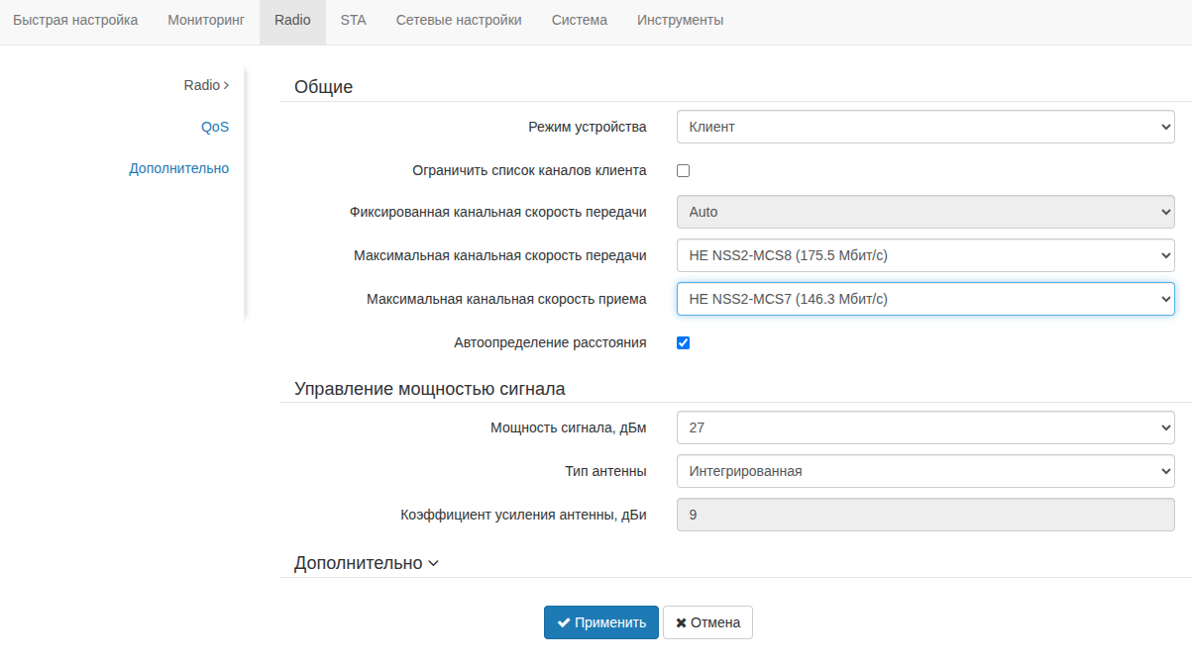The image size is (1192, 663).
Task: Open Максимальная канальная скорость приема dropdown
Action: click(x=925, y=299)
